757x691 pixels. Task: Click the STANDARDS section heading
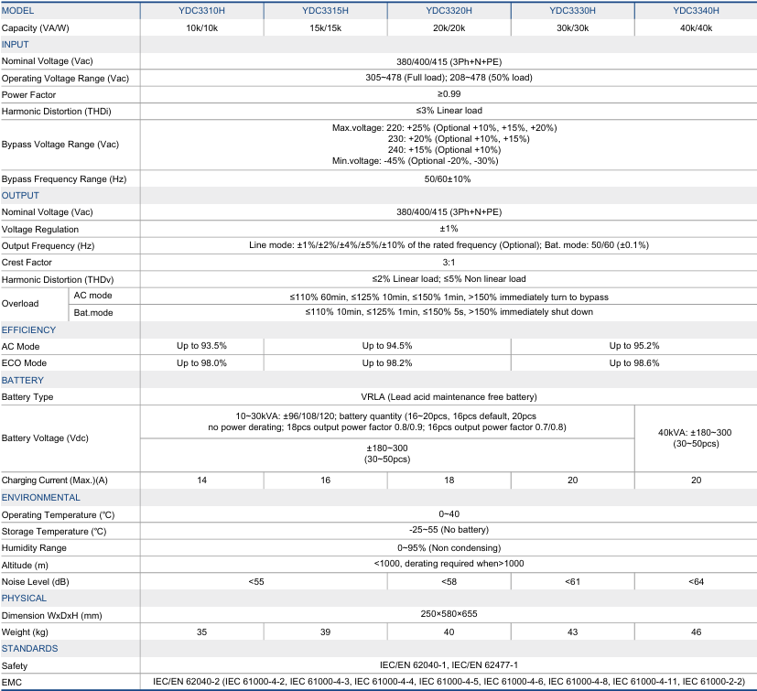coord(29,648)
